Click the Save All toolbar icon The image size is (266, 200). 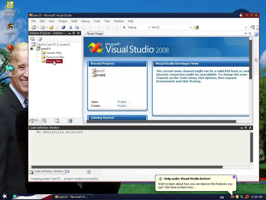(x=63, y=27)
